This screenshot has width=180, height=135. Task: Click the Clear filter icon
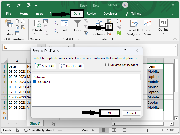coord(86,21)
